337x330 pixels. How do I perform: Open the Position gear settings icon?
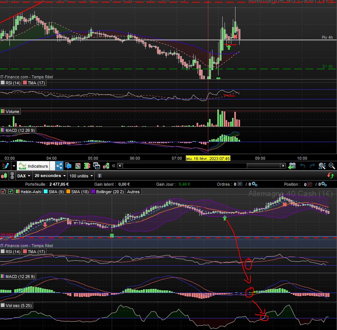pos(324,184)
